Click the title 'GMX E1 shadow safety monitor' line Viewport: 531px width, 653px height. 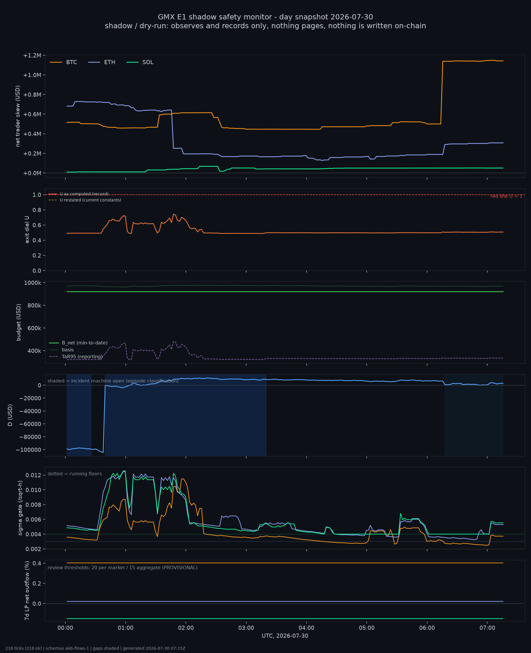tap(265, 17)
